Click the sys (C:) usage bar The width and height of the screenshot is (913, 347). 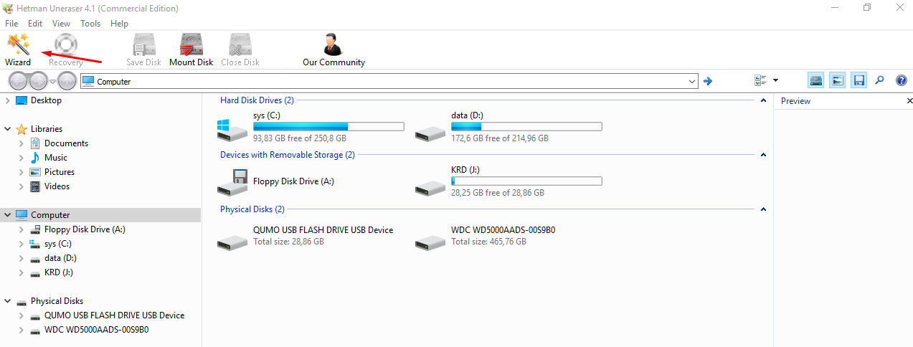pos(328,127)
